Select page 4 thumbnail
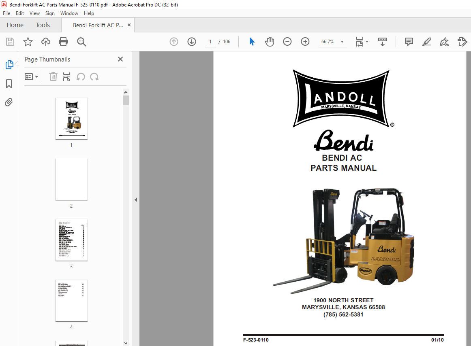Image resolution: width=471 pixels, height=346 pixels. click(x=71, y=300)
